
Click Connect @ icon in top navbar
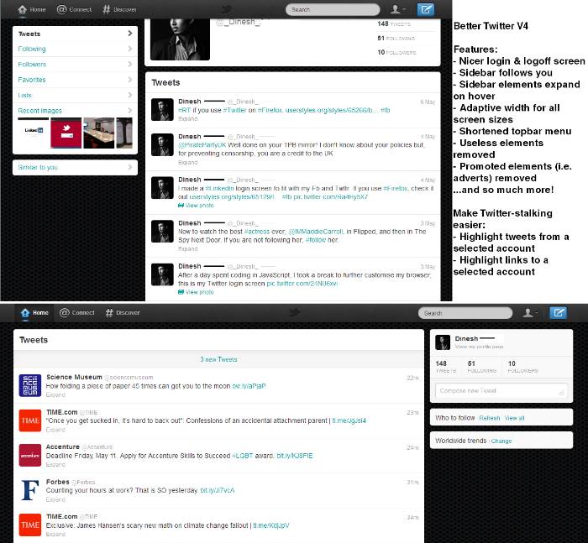click(x=61, y=9)
